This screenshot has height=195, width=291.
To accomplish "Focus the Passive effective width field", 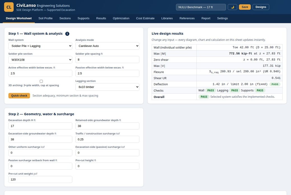I will click(107, 73).
